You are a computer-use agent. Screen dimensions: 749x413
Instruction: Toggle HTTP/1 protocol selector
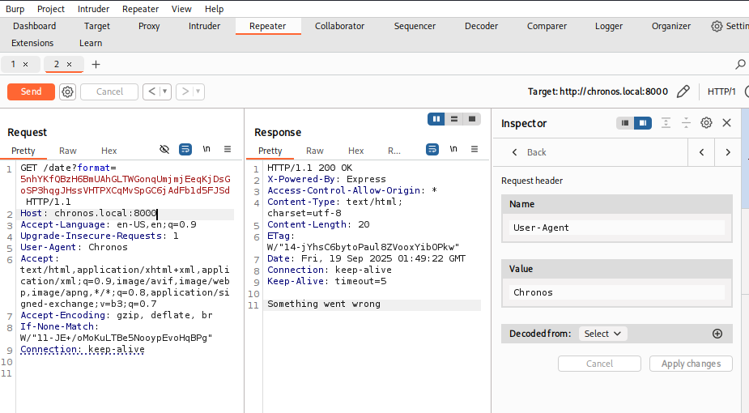pos(721,92)
